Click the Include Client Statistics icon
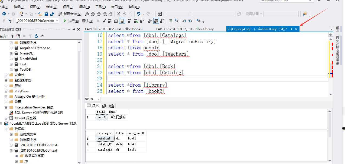345x164 pixels. tap(142, 21)
